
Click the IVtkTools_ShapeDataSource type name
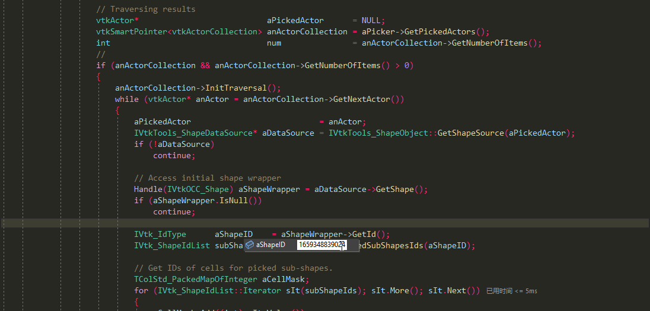coord(193,133)
